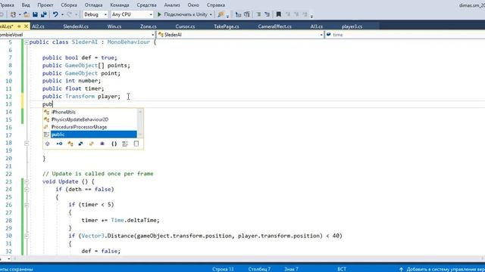Viewport: 485px width, 272px height.
Task: Open the Средства menu
Action: (x=146, y=5)
